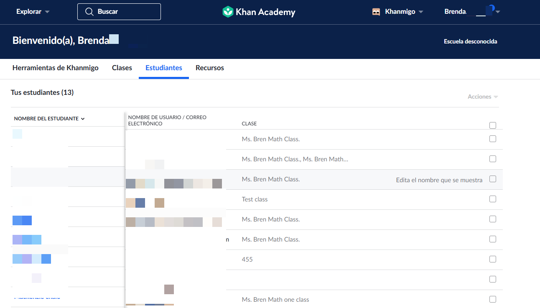Click the Ms. Bren Math one class text
This screenshot has width=540, height=308.
pos(275,300)
